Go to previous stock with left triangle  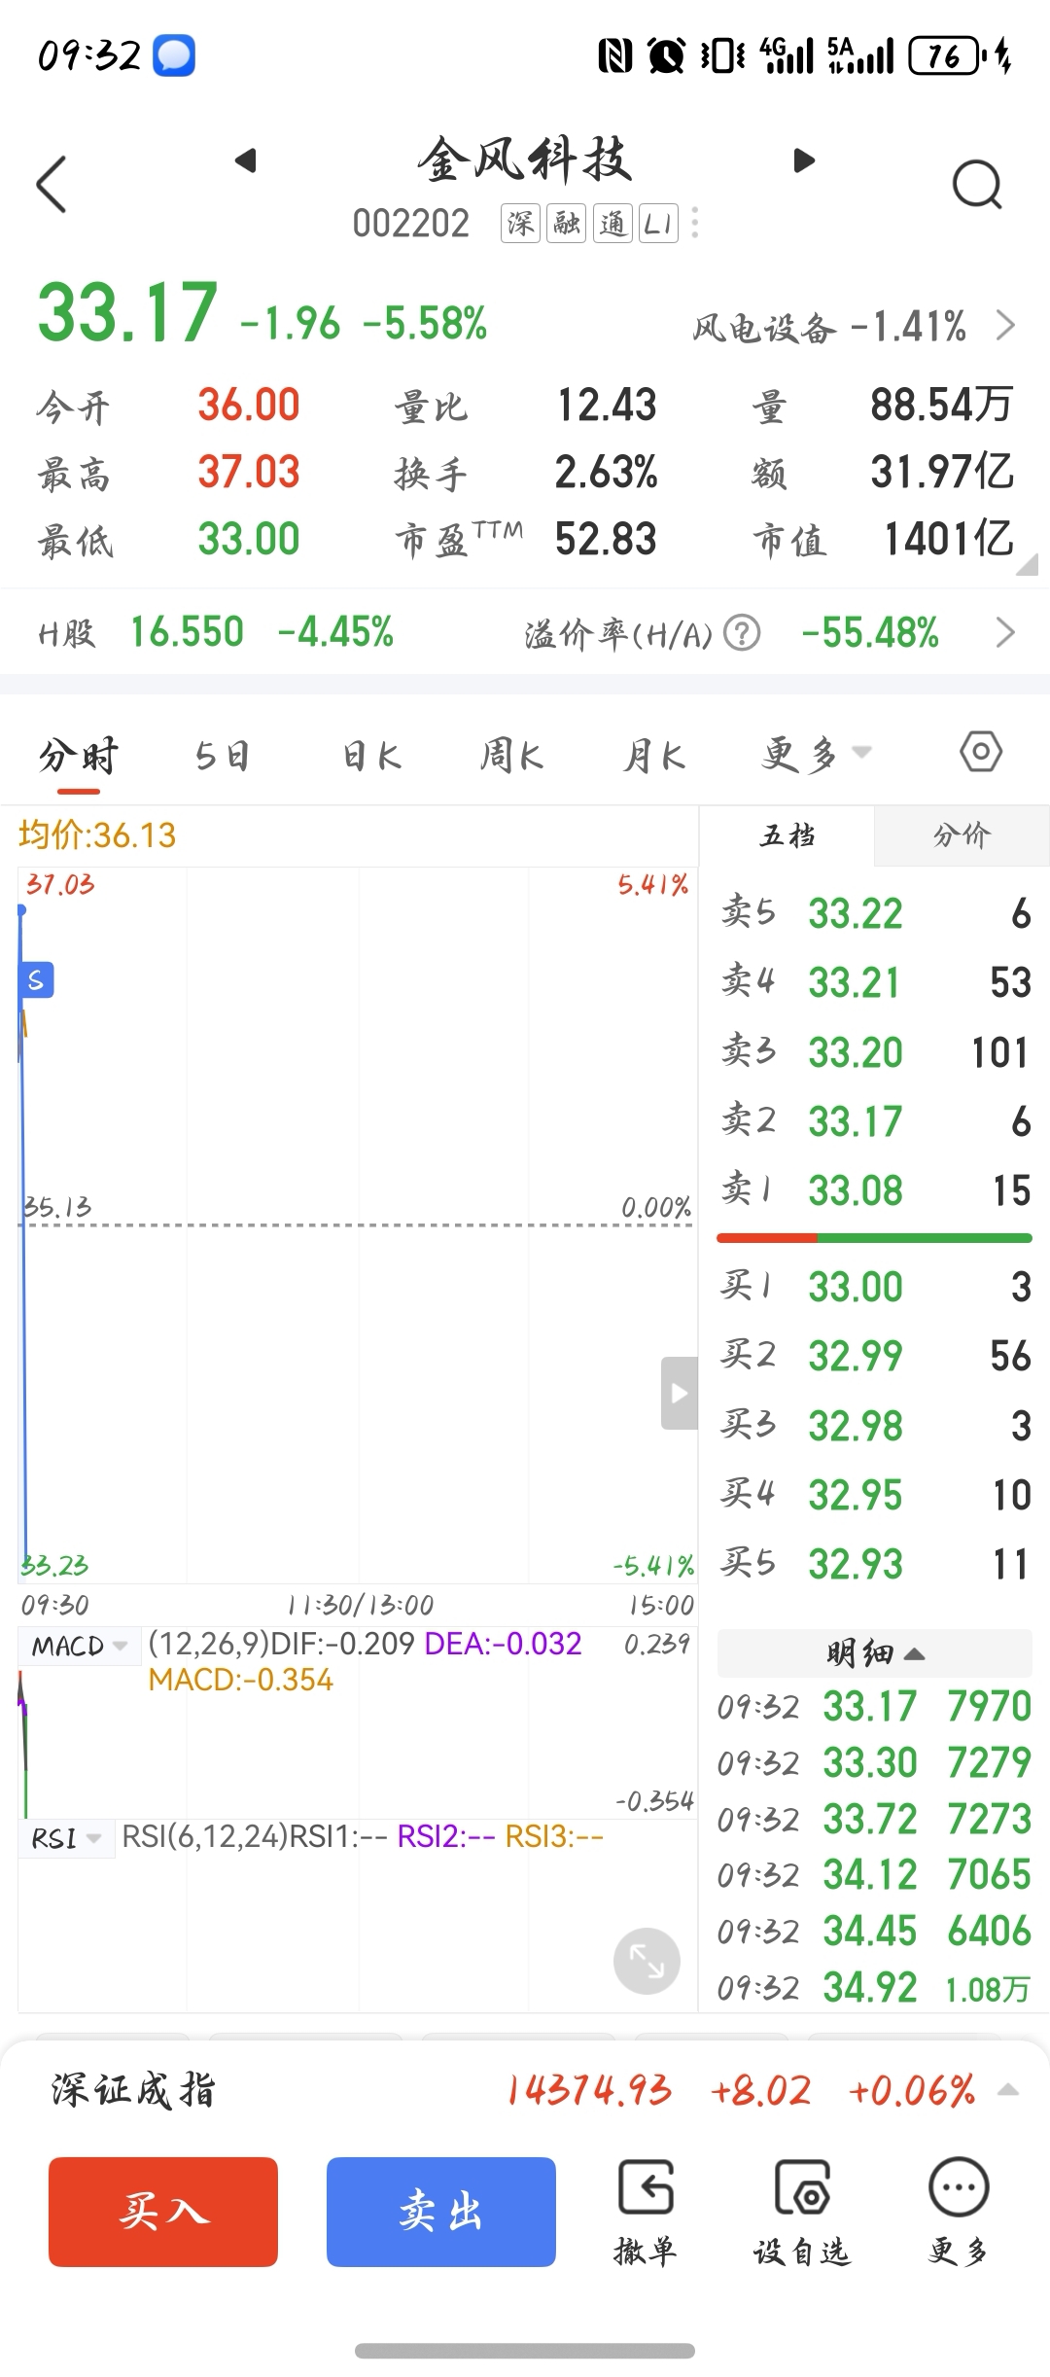point(246,160)
